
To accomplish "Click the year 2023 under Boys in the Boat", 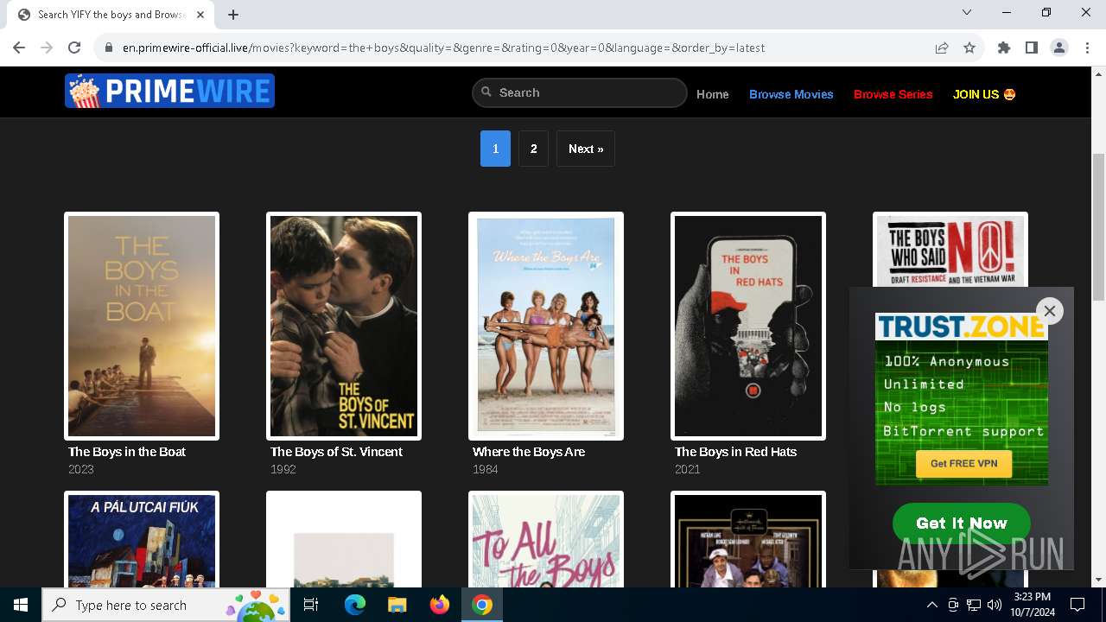I will (81, 469).
